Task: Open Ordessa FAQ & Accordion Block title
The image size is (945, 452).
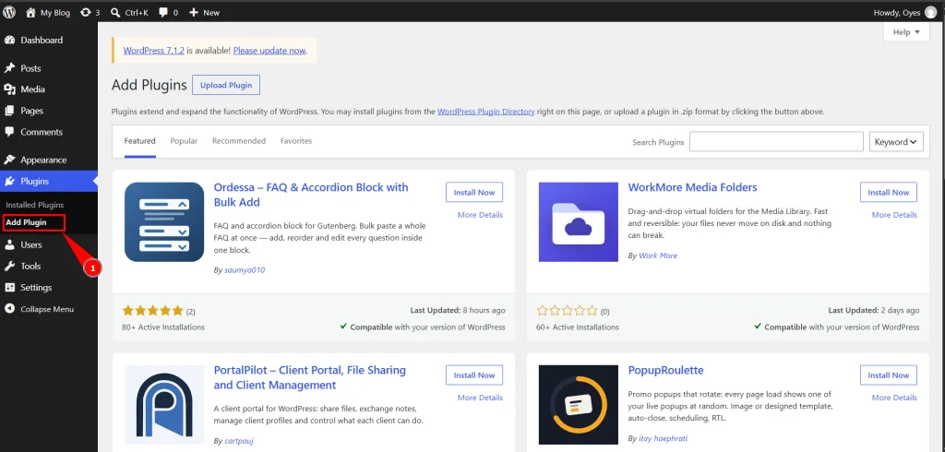Action: (311, 195)
